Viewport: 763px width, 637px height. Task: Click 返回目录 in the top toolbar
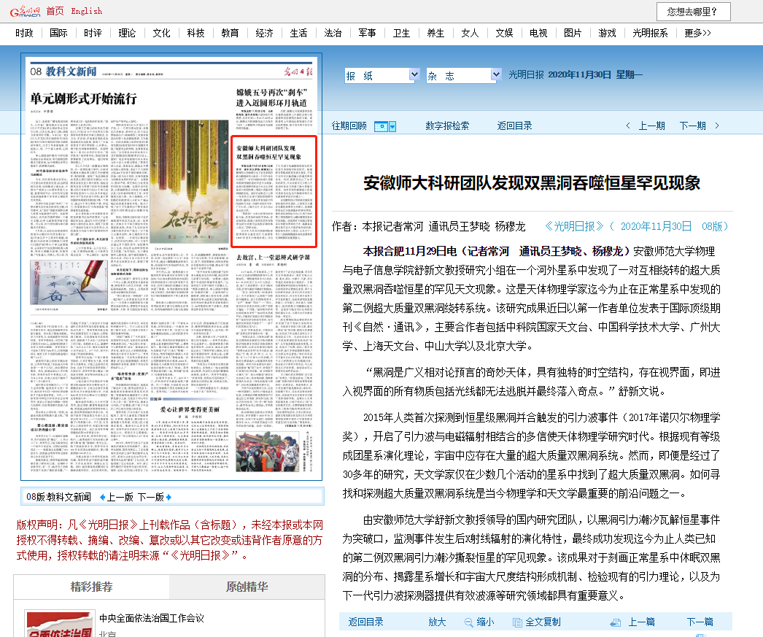click(514, 126)
